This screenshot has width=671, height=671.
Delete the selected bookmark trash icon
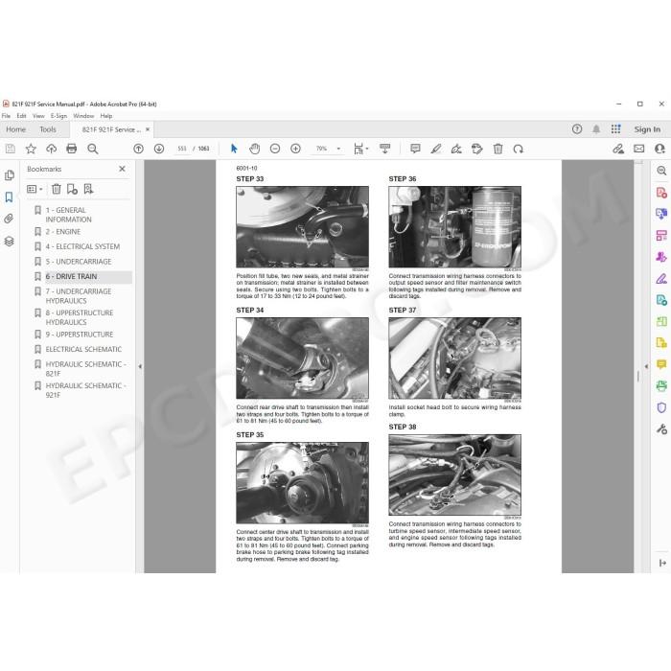(56, 189)
